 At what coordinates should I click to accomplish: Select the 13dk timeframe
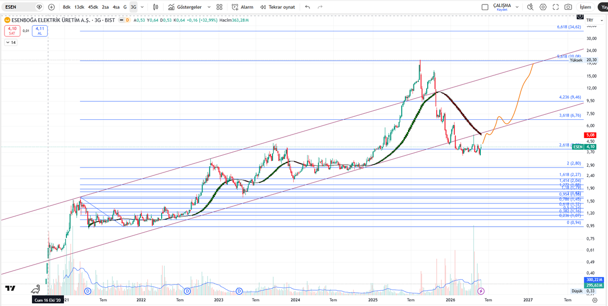[80, 7]
